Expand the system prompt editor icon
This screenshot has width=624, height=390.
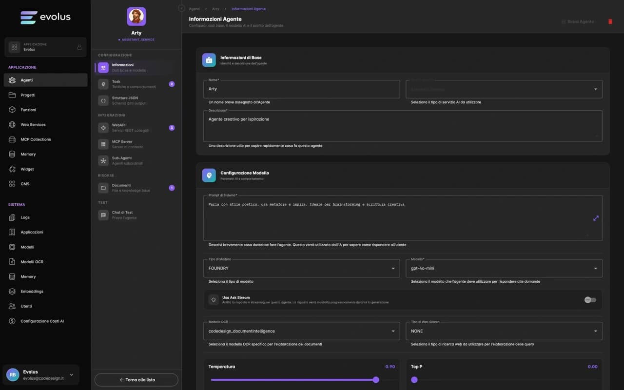(x=596, y=218)
